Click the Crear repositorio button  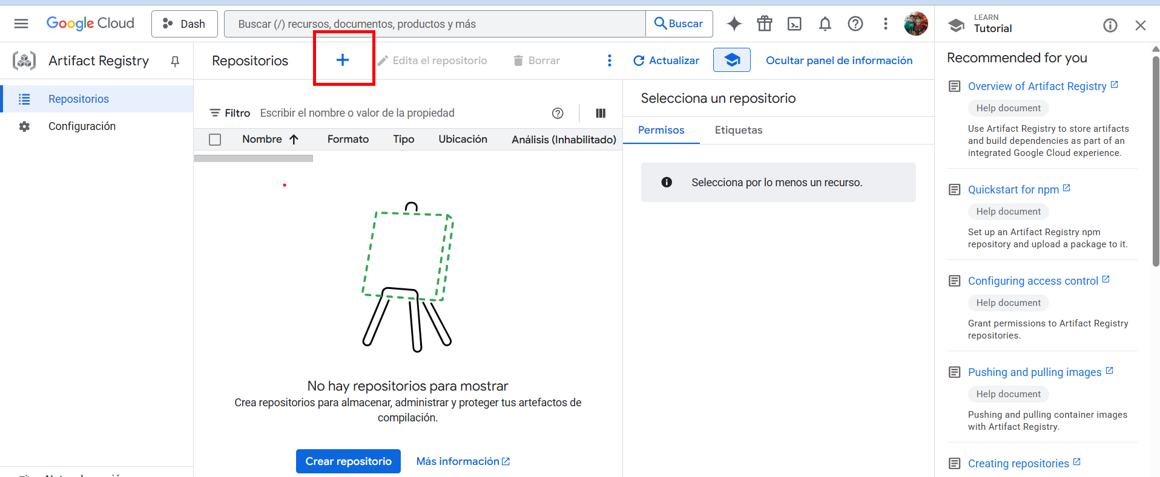[348, 461]
